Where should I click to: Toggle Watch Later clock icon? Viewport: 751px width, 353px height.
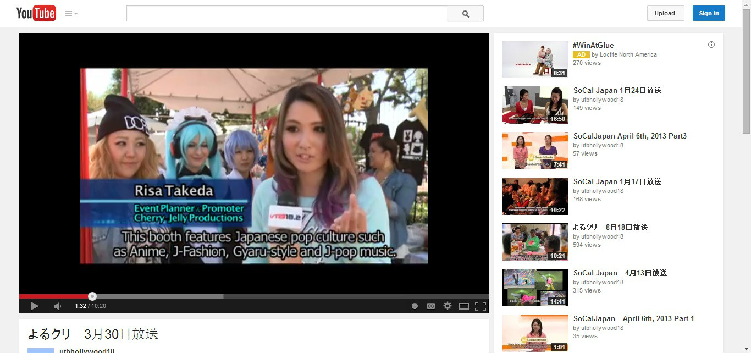tap(415, 306)
